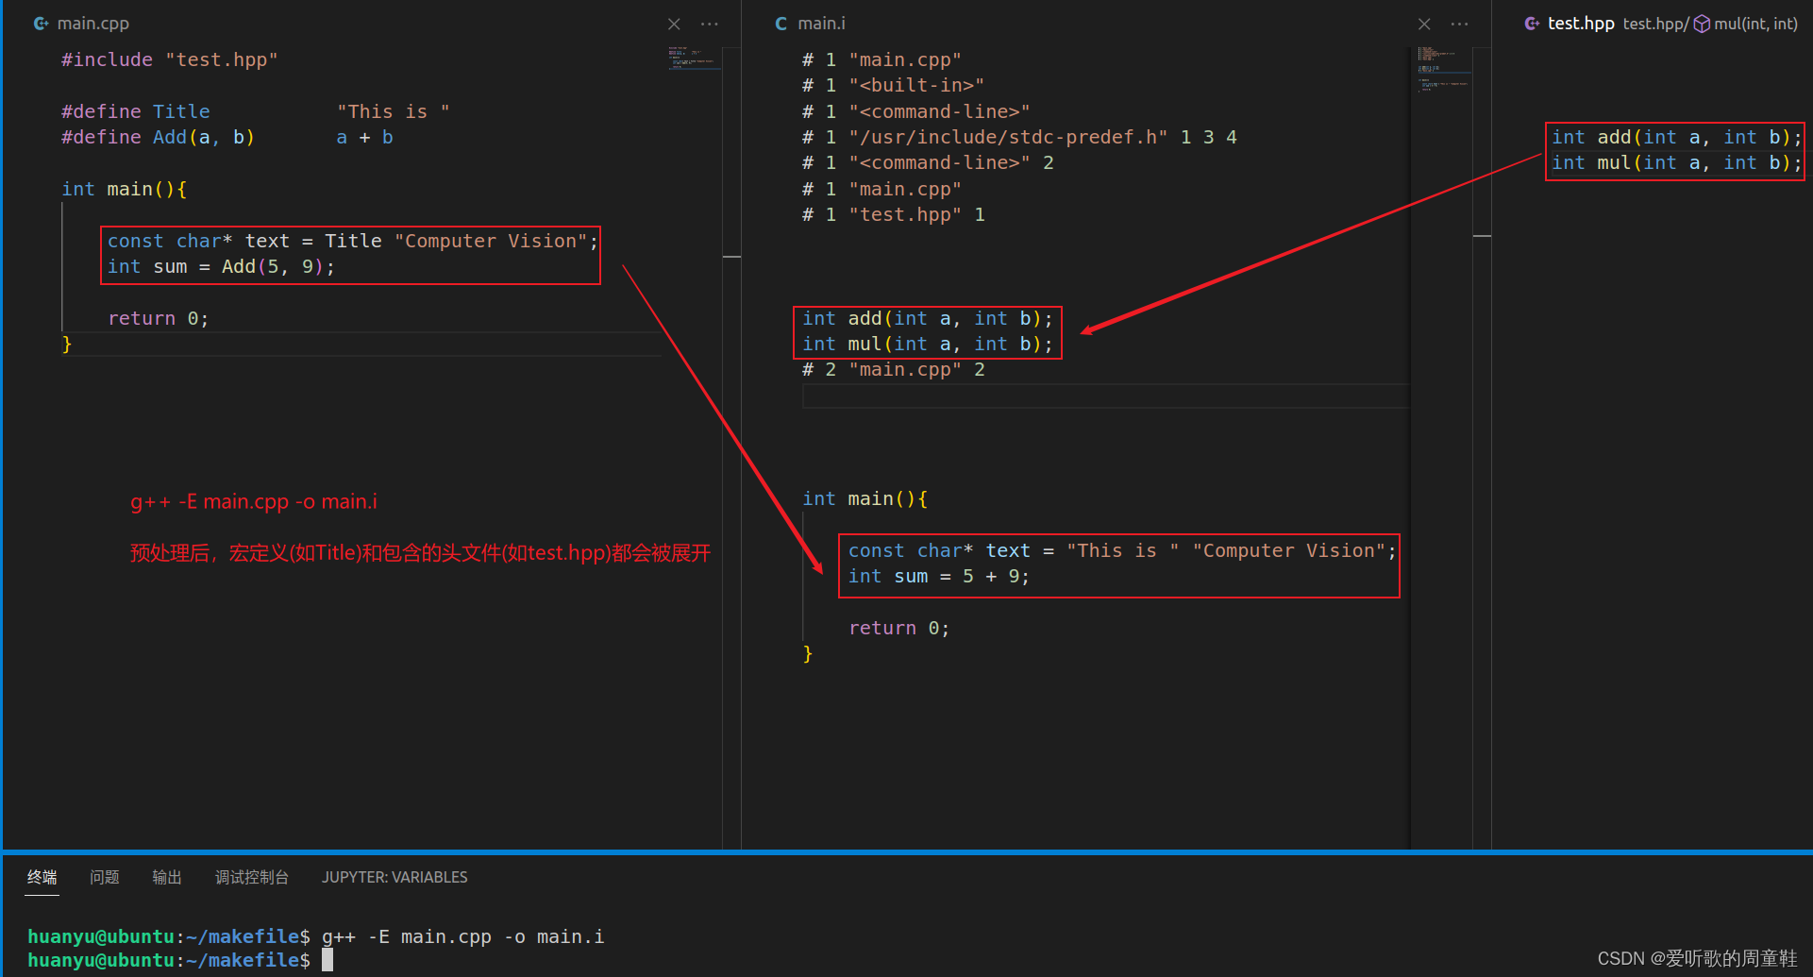Open more actions menu for main.i editor
Viewport: 1813px width, 977px height.
click(1460, 24)
